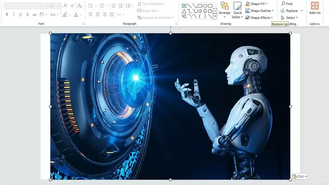Select the robot picture on the slide
Image resolution: width=329 pixels, height=185 pixels.
pyautogui.click(x=170, y=106)
